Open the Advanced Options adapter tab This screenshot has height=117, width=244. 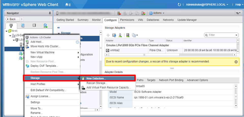[x=197, y=80]
